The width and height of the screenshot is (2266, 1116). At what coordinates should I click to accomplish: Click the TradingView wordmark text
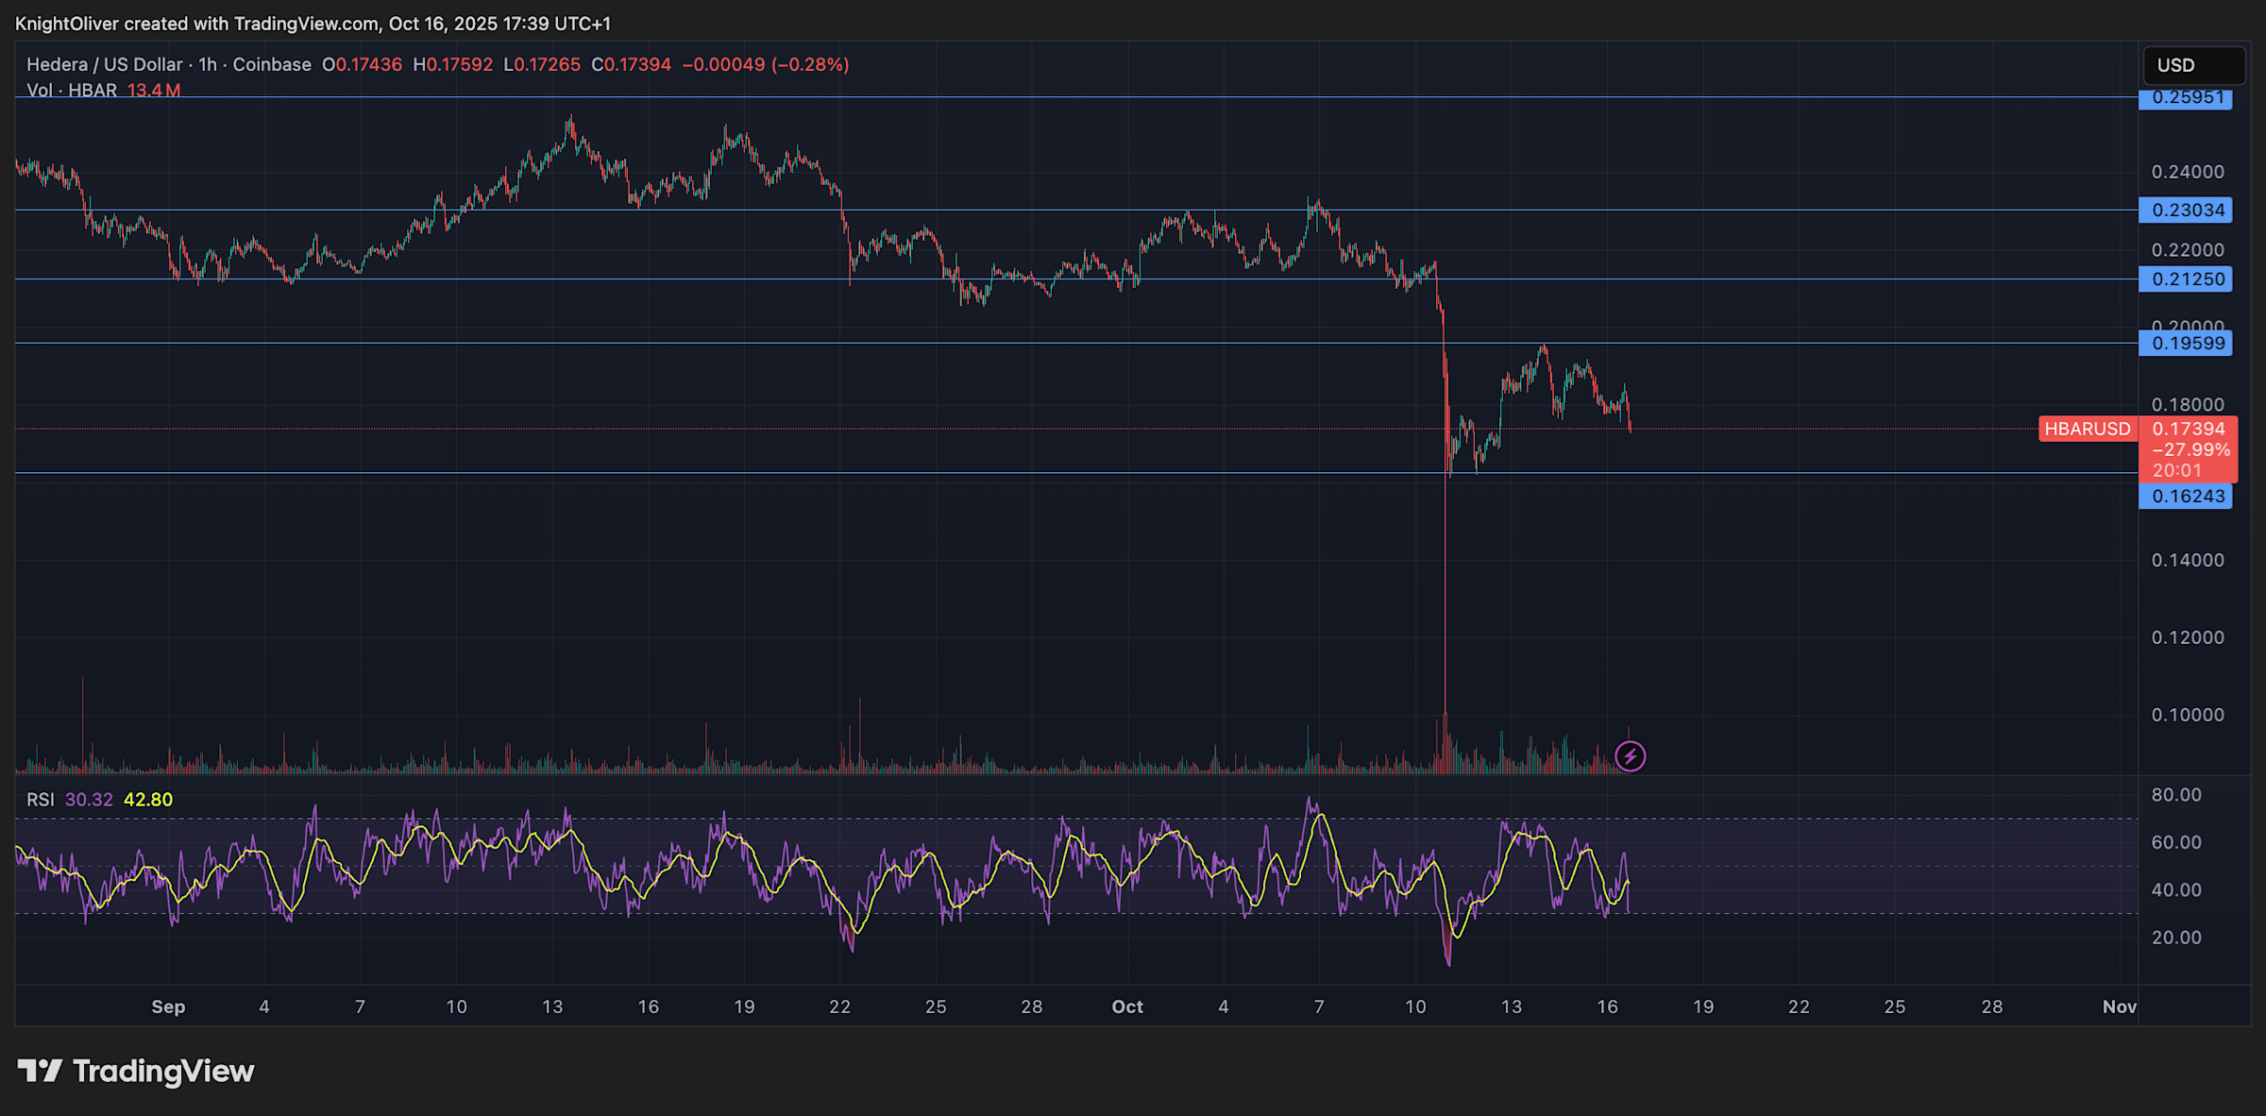[163, 1071]
